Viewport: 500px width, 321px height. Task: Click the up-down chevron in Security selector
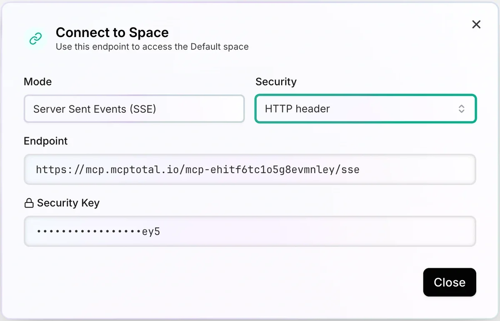(x=461, y=109)
